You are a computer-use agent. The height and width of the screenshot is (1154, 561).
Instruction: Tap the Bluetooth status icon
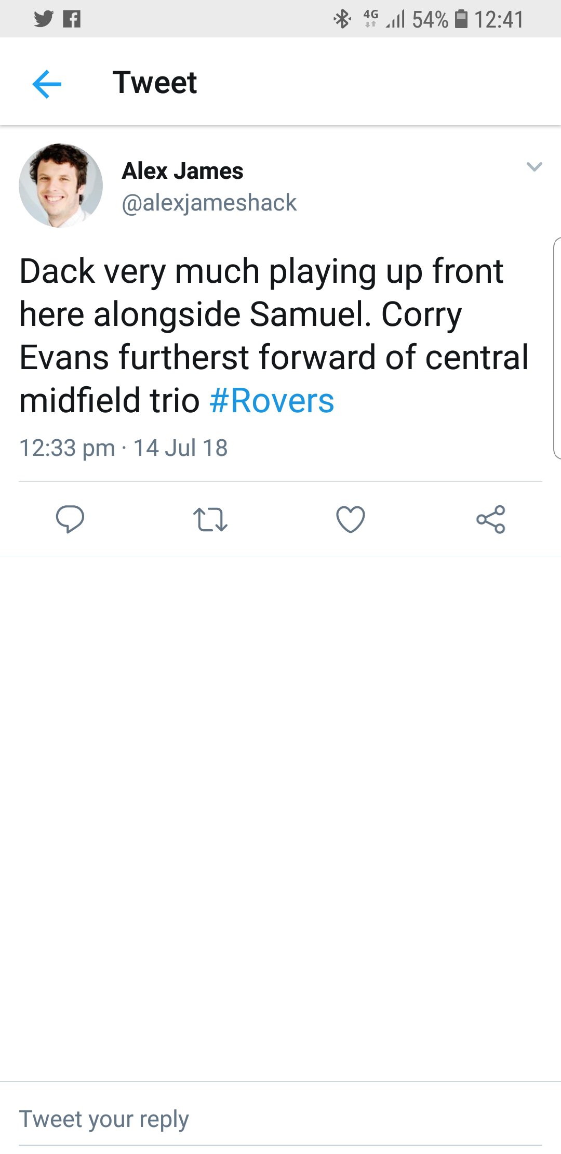[x=342, y=19]
